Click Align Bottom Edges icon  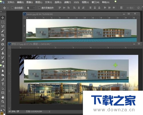(x=69, y=8)
